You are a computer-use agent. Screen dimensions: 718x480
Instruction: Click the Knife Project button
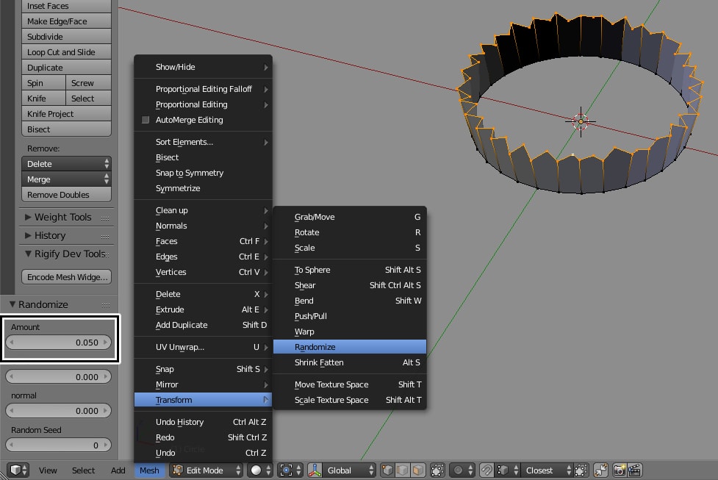pos(66,114)
